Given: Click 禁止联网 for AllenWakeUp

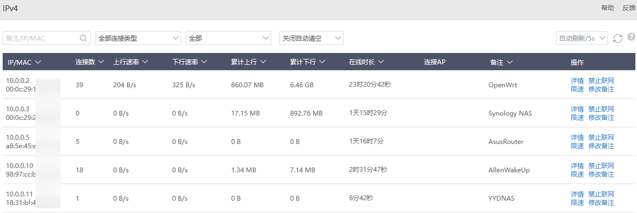Looking at the screenshot, I should 601,165.
